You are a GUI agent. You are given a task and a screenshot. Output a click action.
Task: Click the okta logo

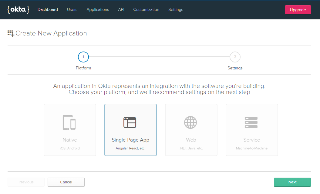click(x=18, y=9)
